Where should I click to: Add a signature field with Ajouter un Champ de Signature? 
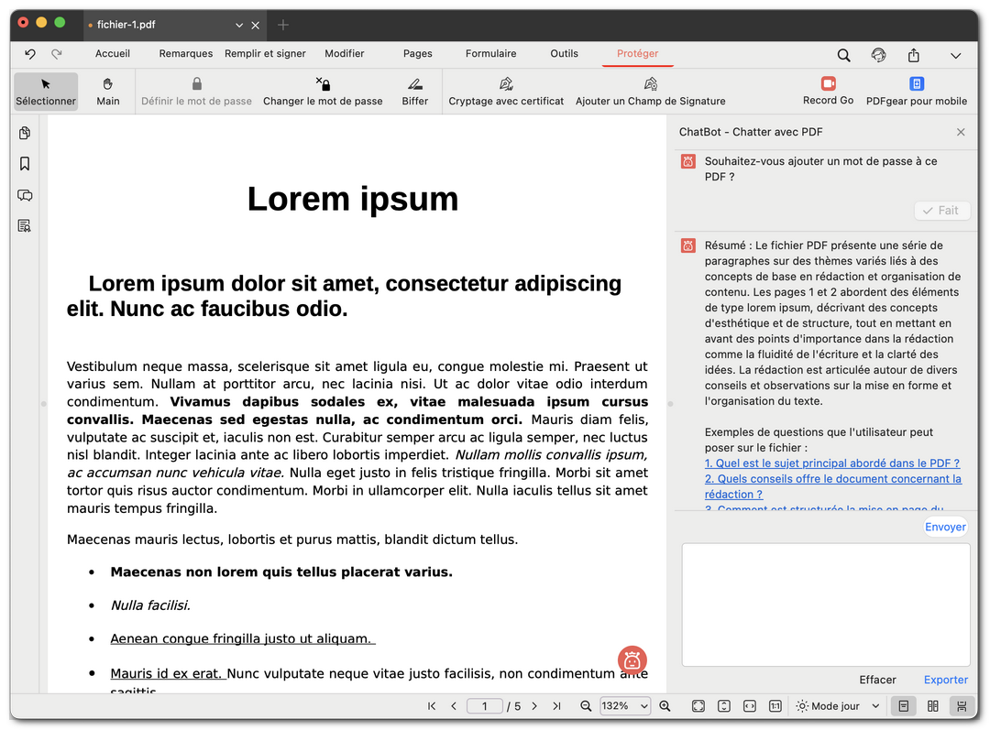(650, 92)
